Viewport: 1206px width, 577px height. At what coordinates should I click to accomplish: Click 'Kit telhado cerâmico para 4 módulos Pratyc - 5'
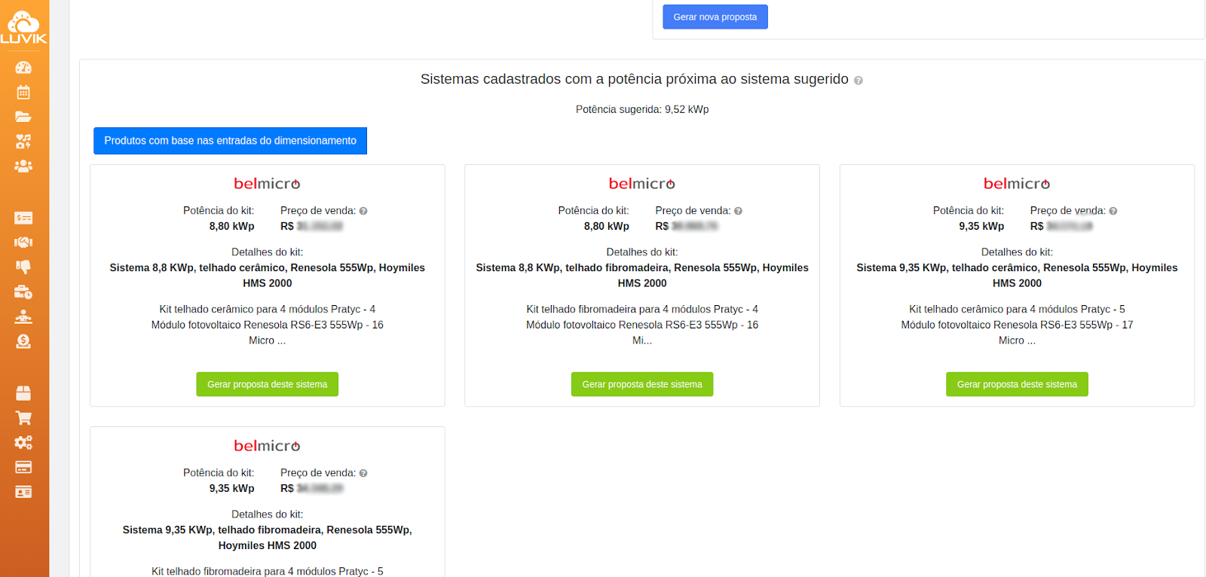click(1017, 310)
